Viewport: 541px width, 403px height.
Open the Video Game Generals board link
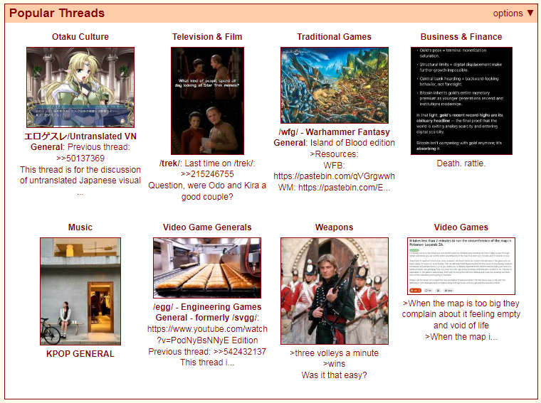coord(207,227)
